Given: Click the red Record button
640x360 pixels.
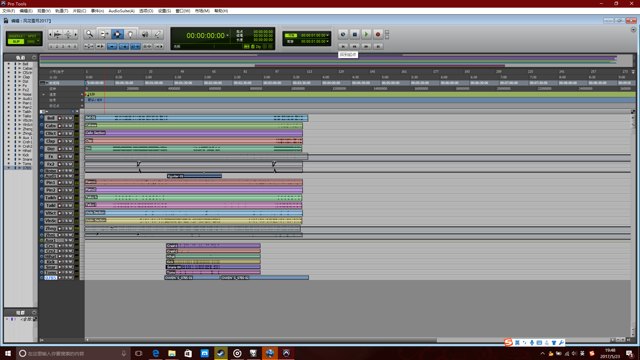Looking at the screenshot, I should pos(378,34).
